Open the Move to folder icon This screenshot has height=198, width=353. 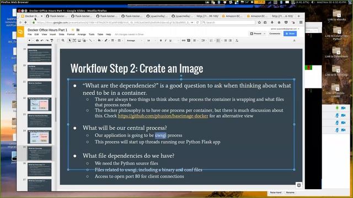tap(78, 30)
